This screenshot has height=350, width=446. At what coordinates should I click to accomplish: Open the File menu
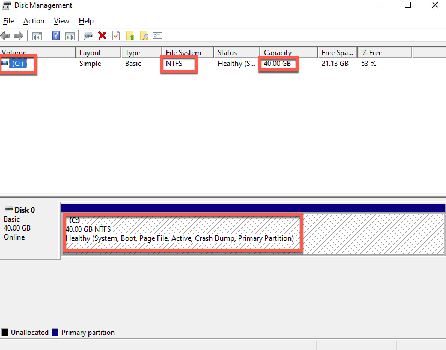coord(8,21)
